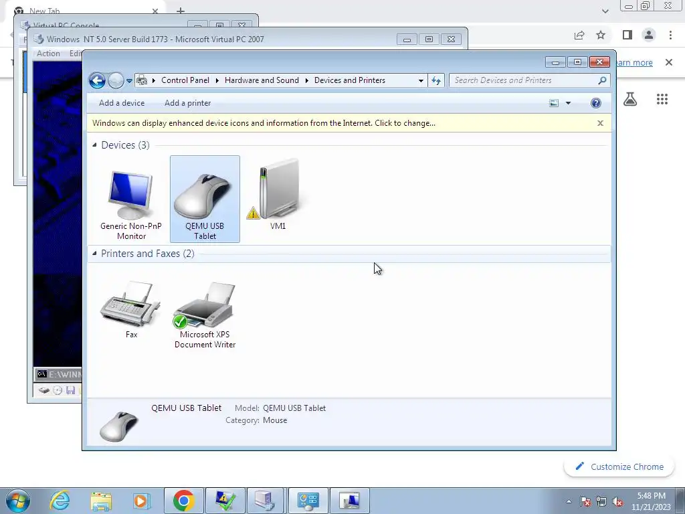
Task: Launch Internet Explorer from taskbar
Action: pos(60,501)
